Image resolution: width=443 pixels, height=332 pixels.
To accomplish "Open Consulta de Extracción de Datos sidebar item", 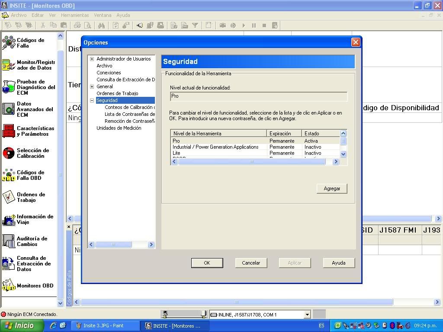I will pyautogui.click(x=26, y=263).
